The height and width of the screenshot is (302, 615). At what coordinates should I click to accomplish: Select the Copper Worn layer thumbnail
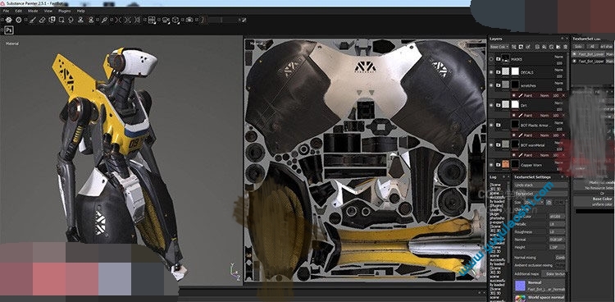coord(505,165)
